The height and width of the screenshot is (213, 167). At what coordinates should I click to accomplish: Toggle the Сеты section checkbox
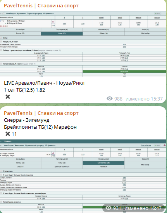1,38
